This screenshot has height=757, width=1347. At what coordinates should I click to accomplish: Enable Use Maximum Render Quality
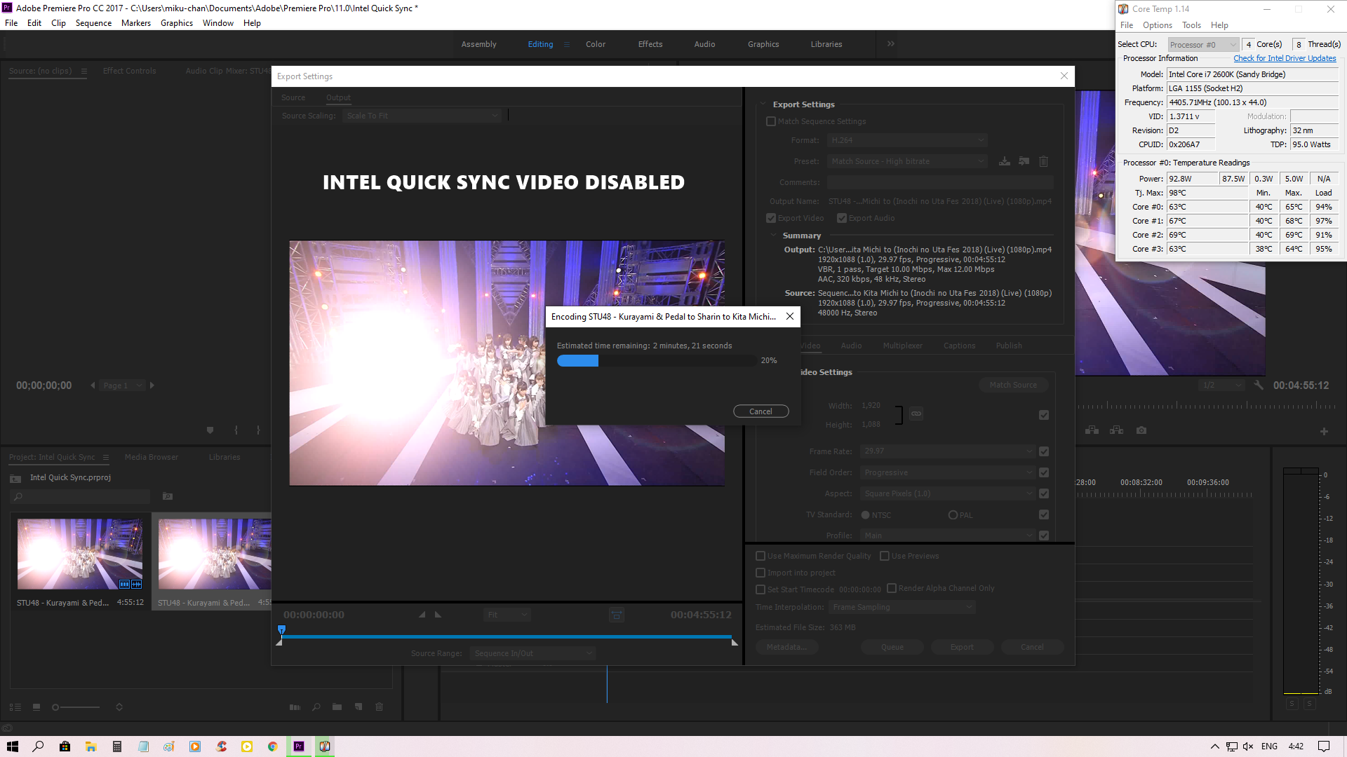tap(760, 556)
